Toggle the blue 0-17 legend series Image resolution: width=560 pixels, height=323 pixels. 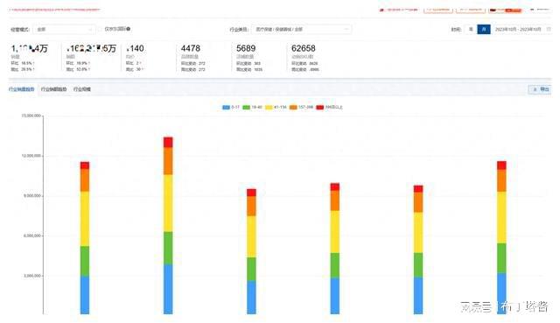231,107
